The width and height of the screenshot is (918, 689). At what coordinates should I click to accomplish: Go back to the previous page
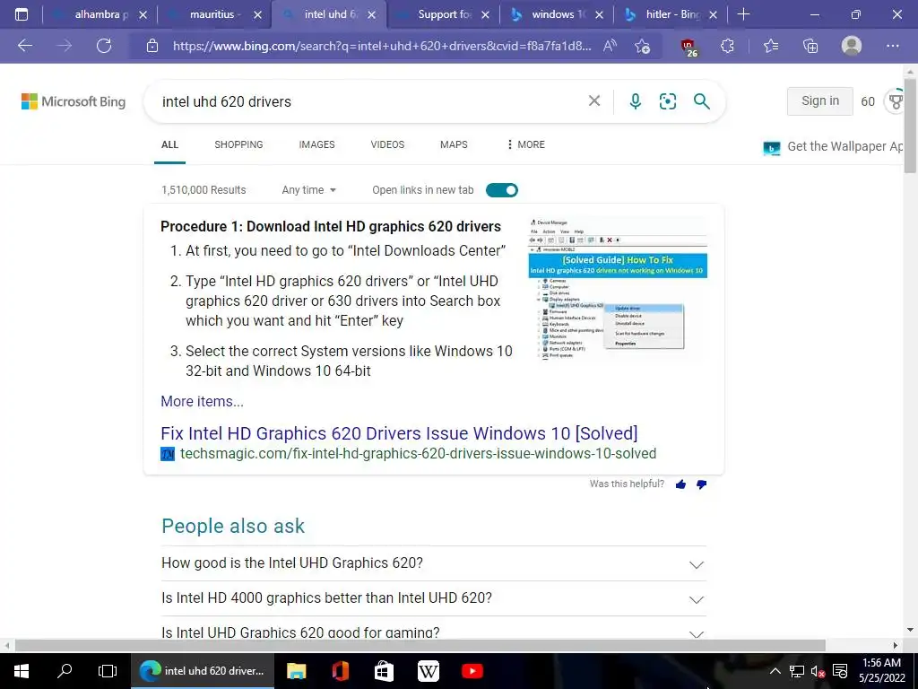pyautogui.click(x=24, y=46)
